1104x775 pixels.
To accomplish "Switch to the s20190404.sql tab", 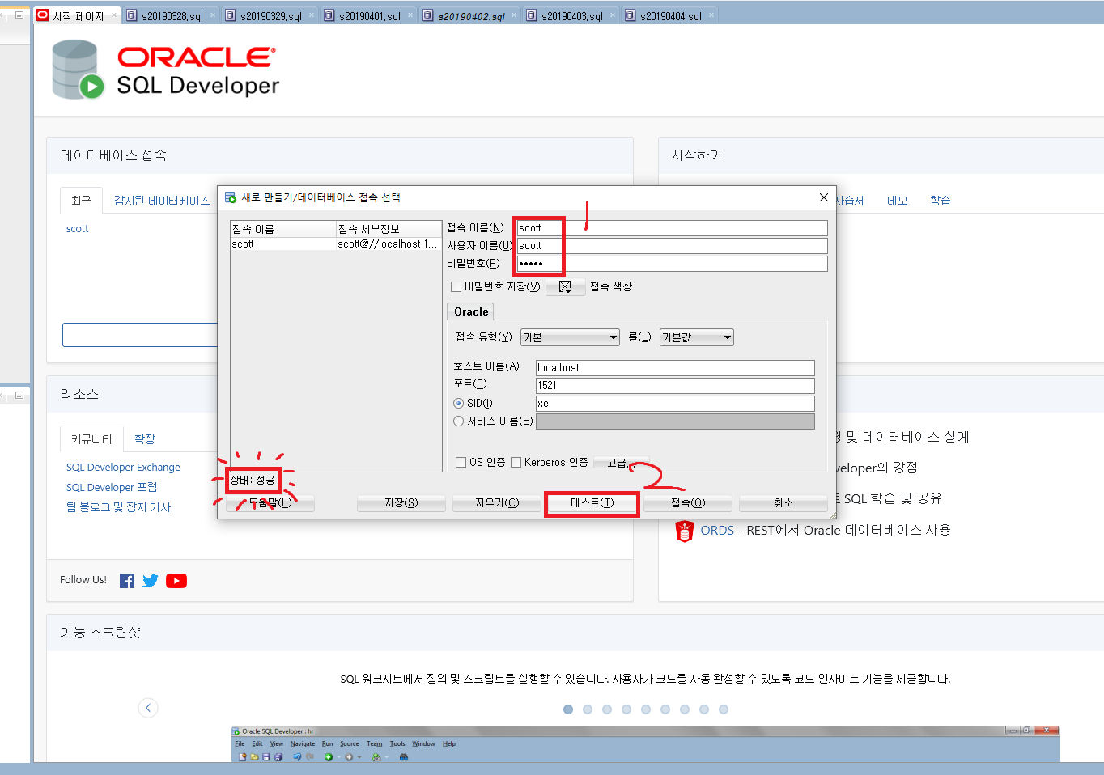I will pos(670,16).
